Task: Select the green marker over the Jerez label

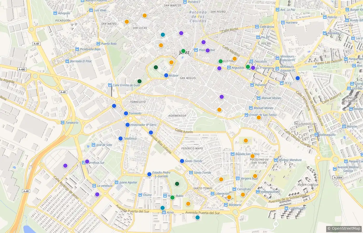Action: [183, 51]
